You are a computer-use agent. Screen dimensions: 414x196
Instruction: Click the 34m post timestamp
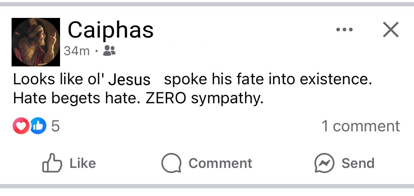pyautogui.click(x=77, y=51)
